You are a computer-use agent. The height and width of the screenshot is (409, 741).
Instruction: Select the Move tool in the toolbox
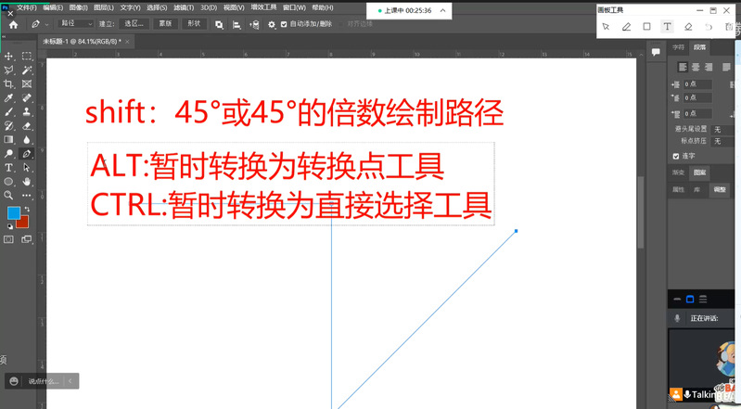[9, 57]
